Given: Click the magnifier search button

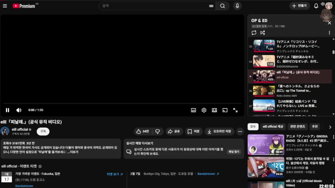Looking at the screenshot, I should [222, 6].
